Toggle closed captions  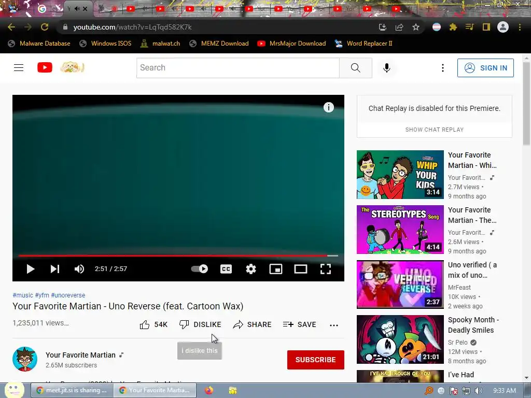(x=226, y=269)
